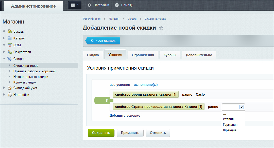Click the Складской учет house icon

10,88
